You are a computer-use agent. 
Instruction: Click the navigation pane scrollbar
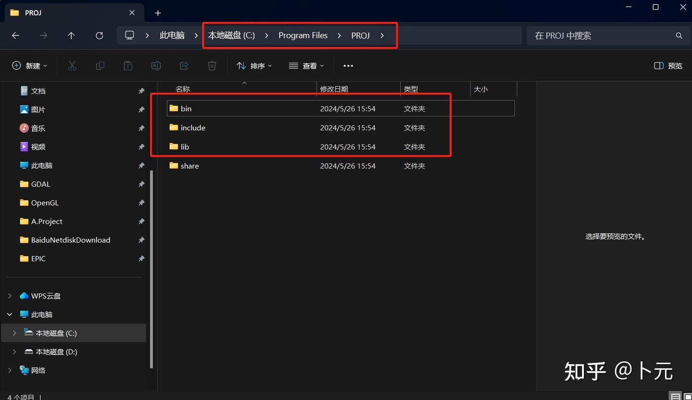[152, 269]
